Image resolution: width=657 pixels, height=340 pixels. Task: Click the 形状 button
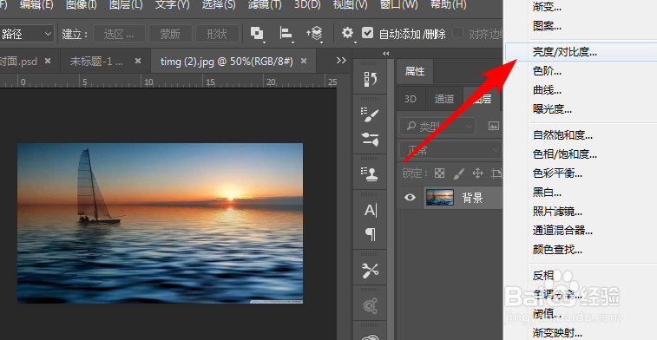point(217,34)
